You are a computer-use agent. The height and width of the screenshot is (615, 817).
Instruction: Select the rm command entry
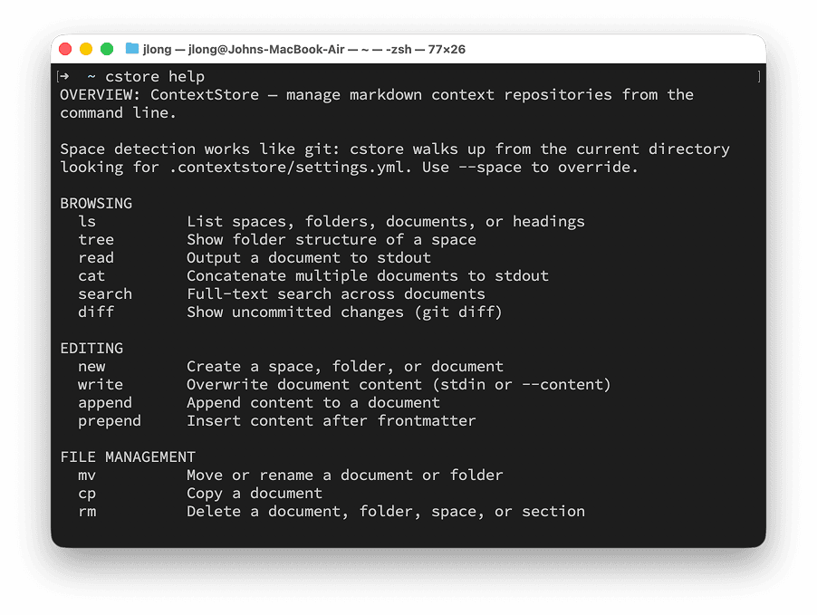pos(86,511)
